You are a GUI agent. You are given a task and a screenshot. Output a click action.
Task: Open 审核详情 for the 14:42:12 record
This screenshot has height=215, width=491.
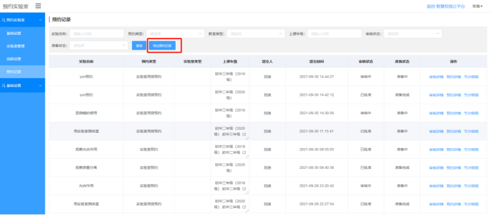coord(436,95)
